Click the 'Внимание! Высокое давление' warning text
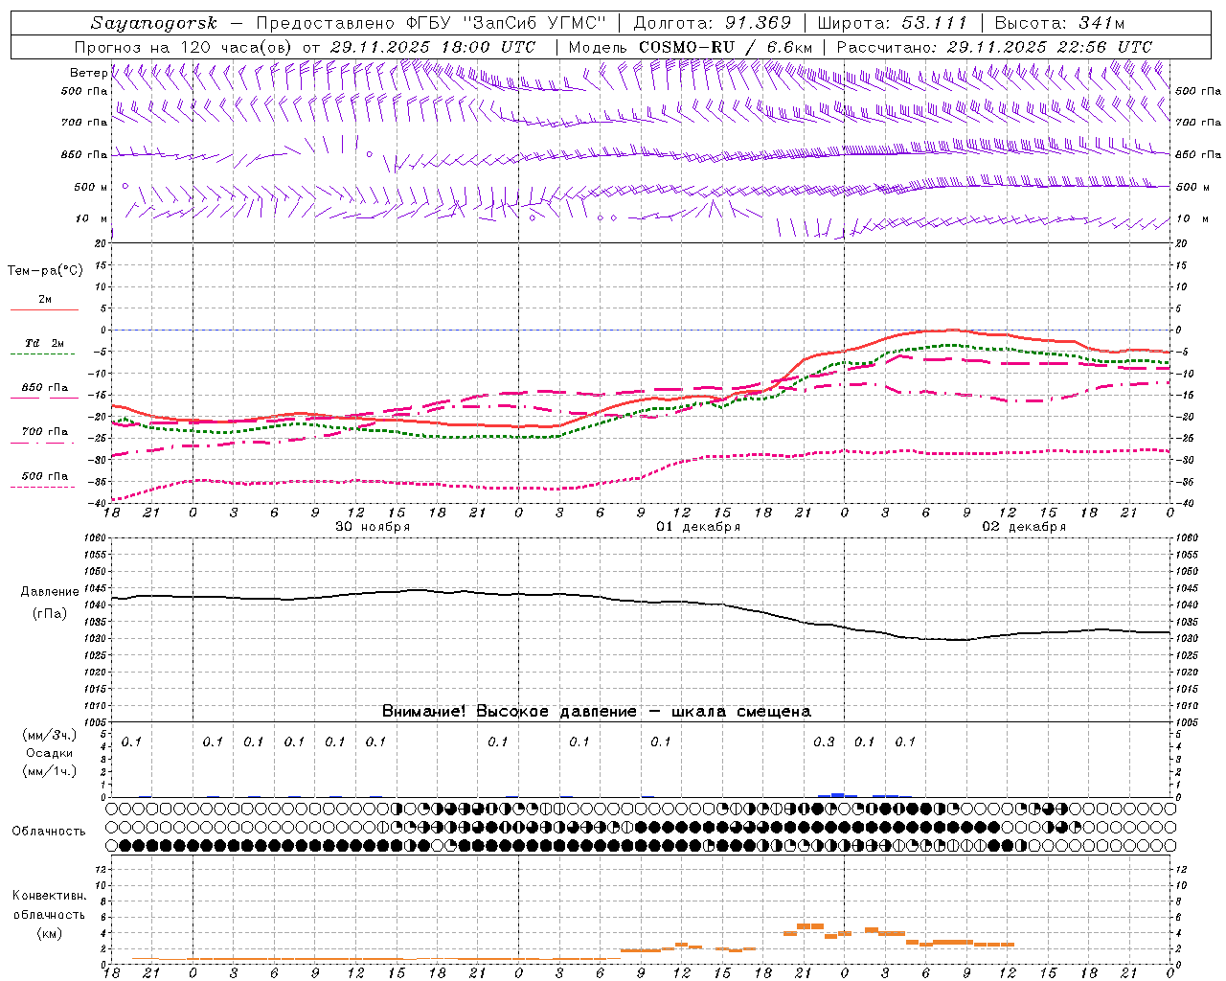Screen dimensions: 1226x981 509,712
